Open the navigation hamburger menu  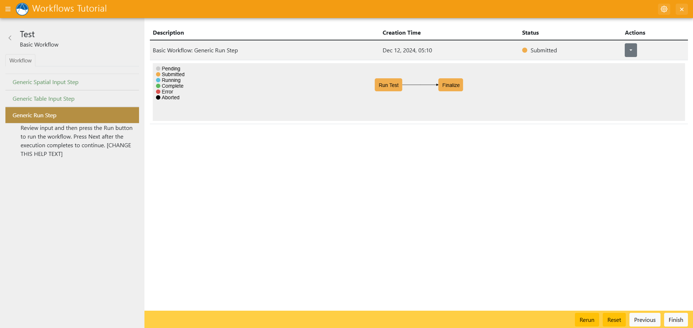tap(8, 9)
